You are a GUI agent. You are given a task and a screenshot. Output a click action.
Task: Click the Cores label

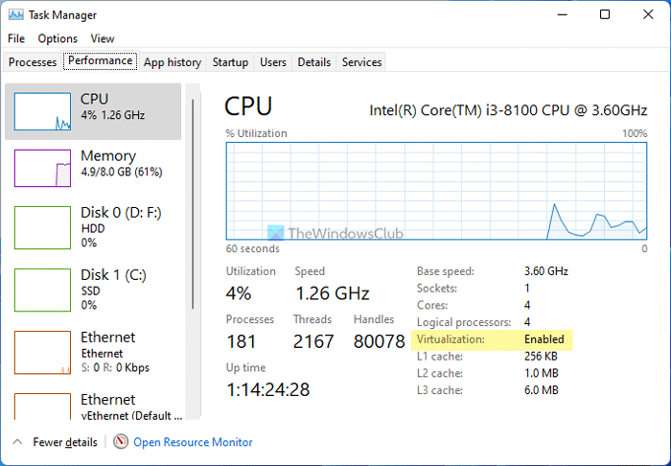432,305
